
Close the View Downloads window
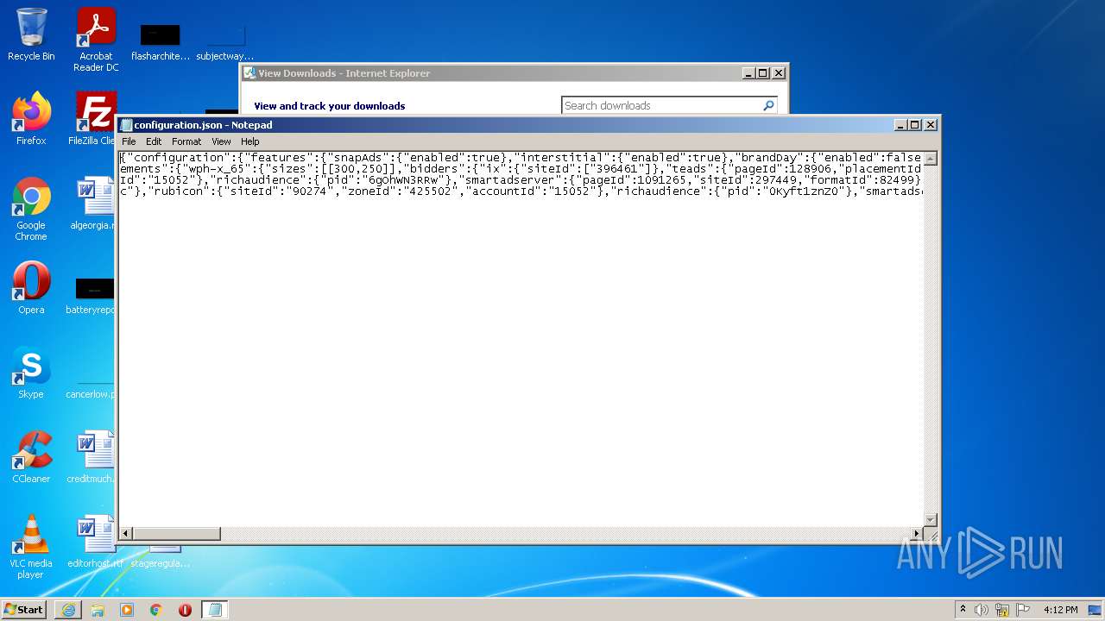tap(779, 73)
